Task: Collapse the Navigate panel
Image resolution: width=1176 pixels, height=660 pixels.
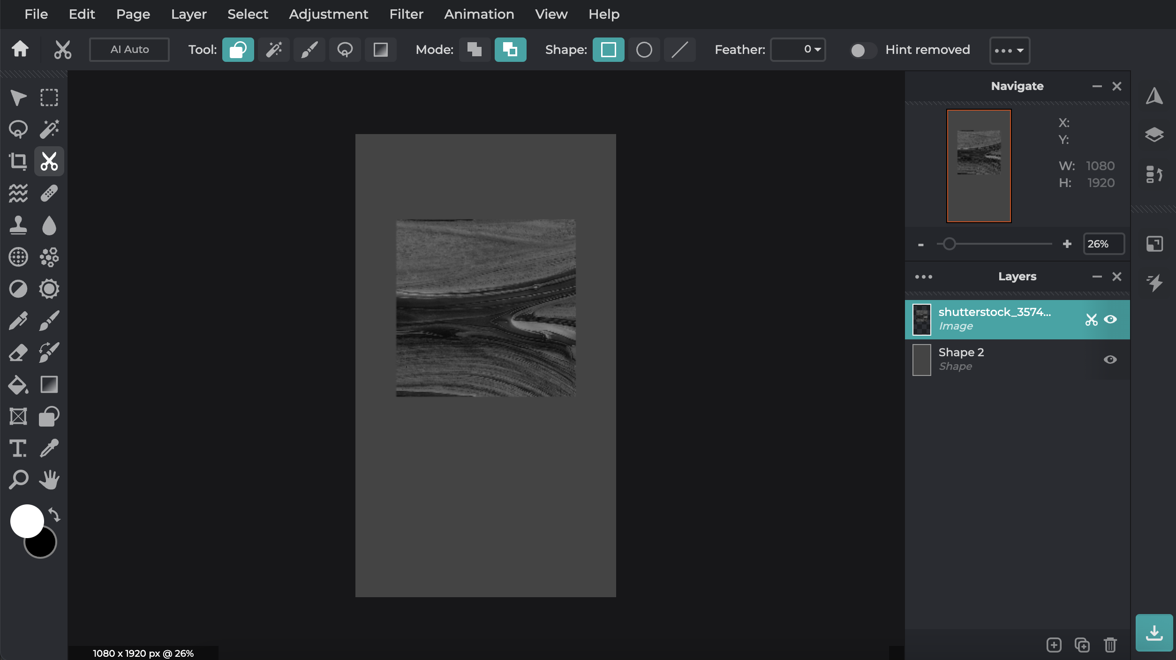Action: [x=1097, y=86]
